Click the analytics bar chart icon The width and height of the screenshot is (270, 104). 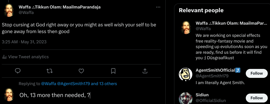coord(4,57)
